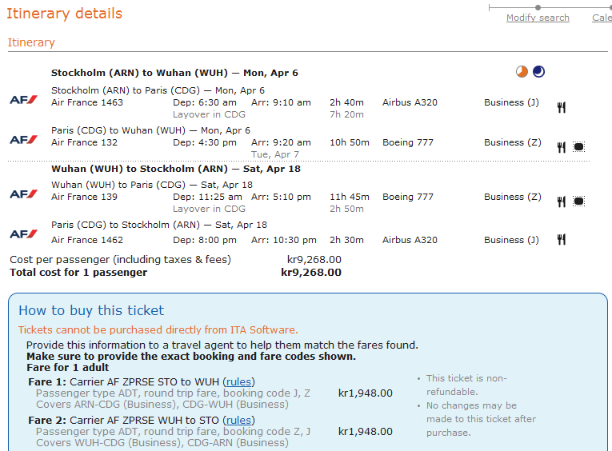The width and height of the screenshot is (612, 451).
Task: Go to the Calendar step link
Action: (602, 18)
